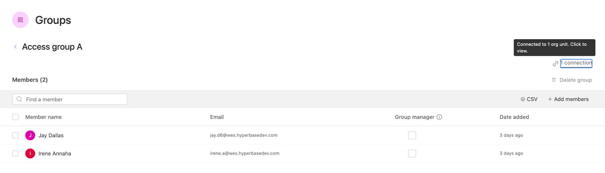Click the pink Groups icon
Screen dimensions: 605x173
20,20
